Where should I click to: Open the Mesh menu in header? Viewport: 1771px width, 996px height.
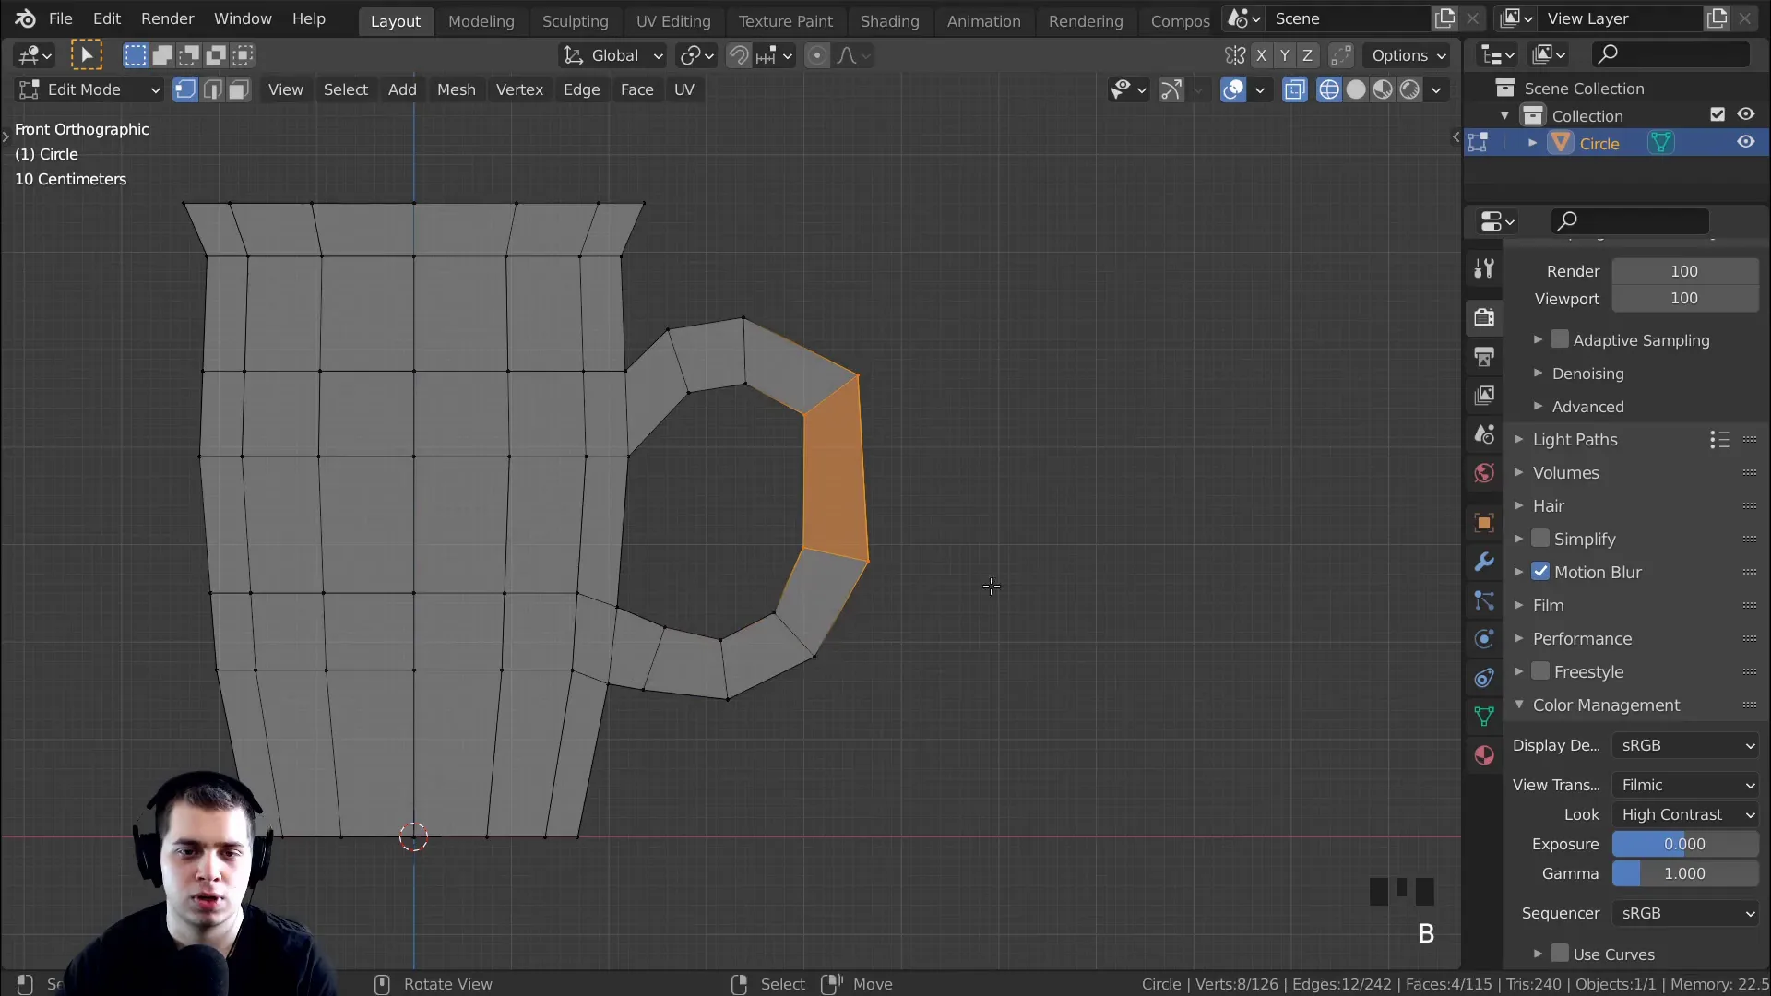point(457,89)
